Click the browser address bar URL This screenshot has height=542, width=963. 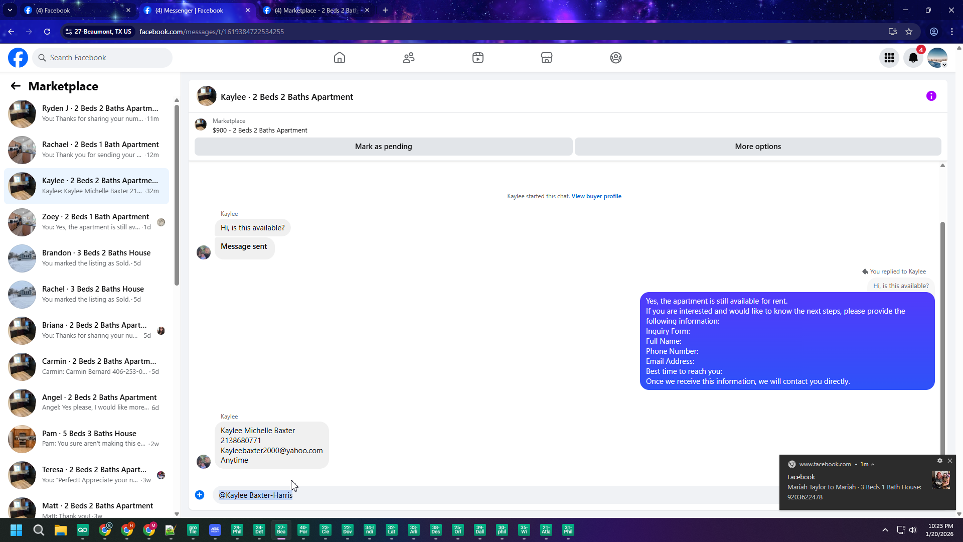coord(211,32)
